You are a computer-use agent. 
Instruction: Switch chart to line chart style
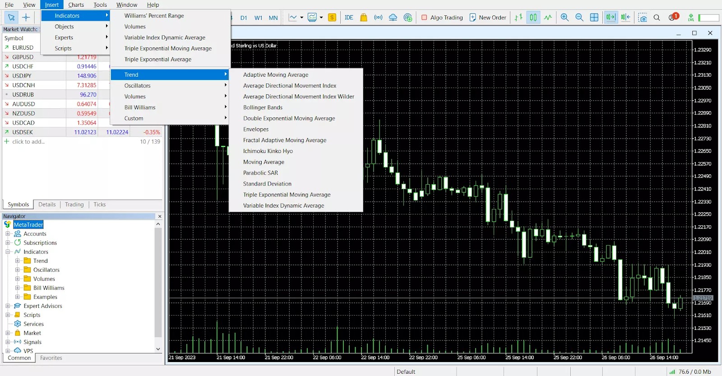pos(548,18)
